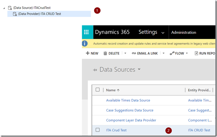
Task: Click the DELETE command button
Action: pos(112,53)
